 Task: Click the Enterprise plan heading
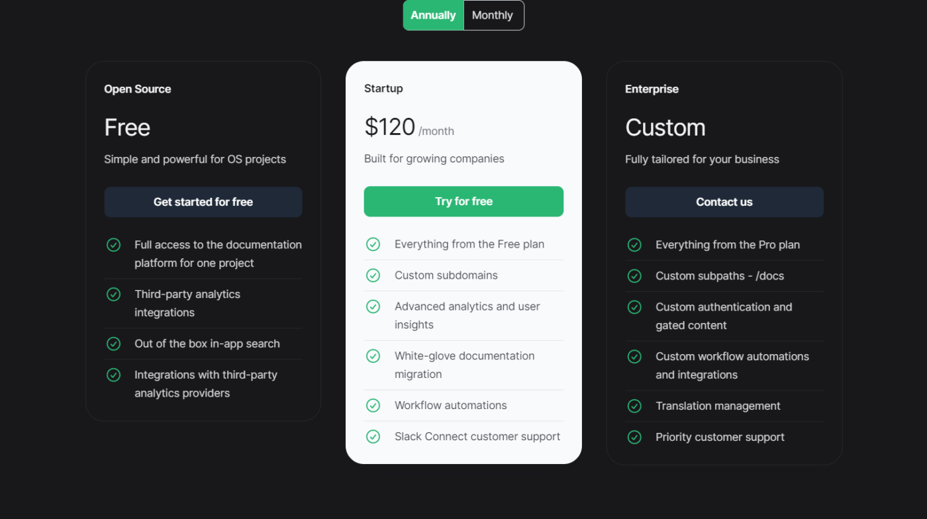point(652,89)
